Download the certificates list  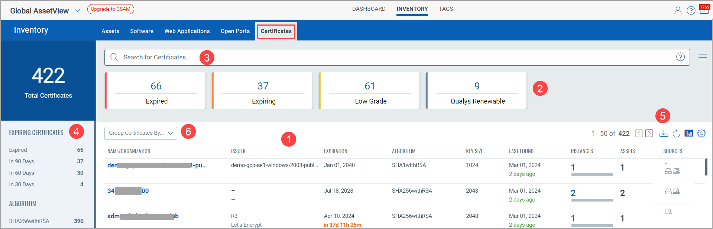click(x=664, y=133)
